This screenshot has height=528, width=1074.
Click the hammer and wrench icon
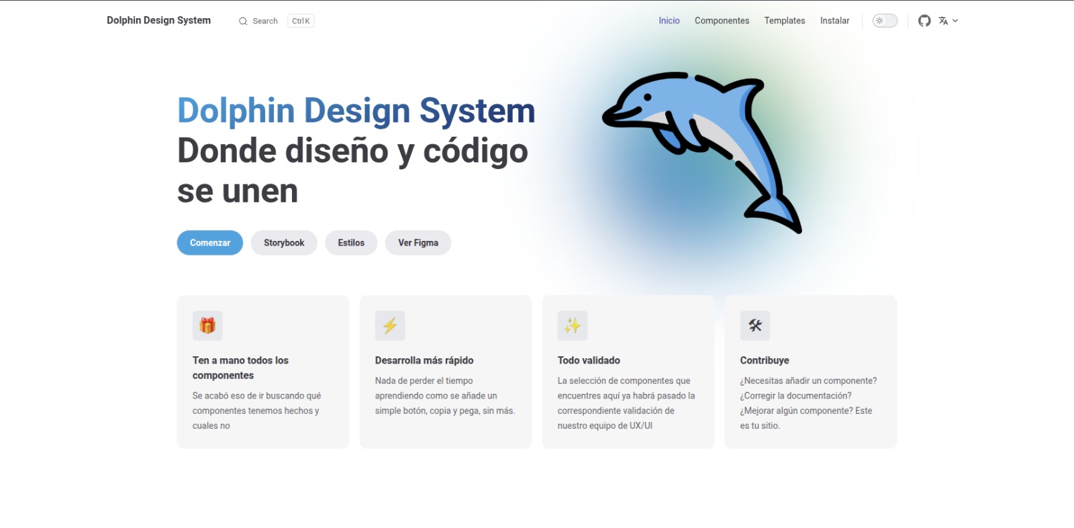click(x=755, y=325)
